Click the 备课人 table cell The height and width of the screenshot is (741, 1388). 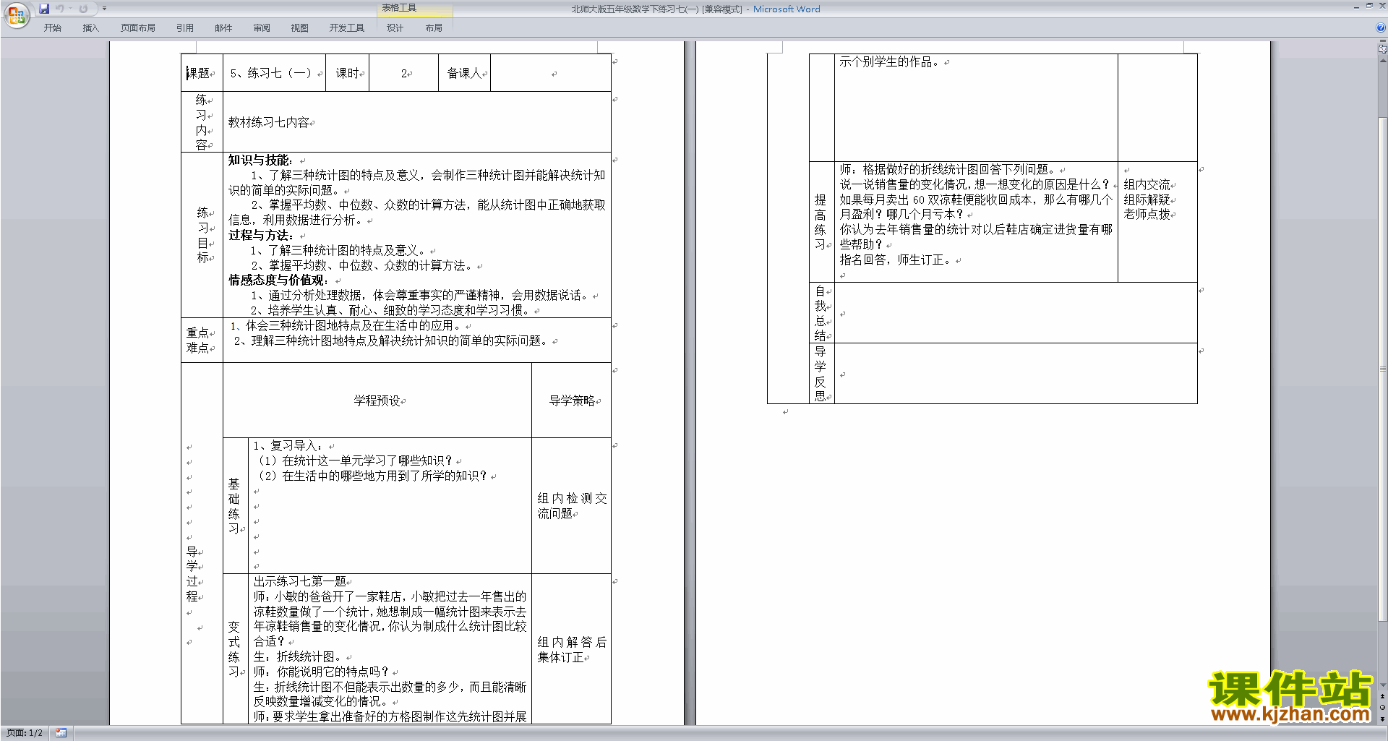[465, 73]
